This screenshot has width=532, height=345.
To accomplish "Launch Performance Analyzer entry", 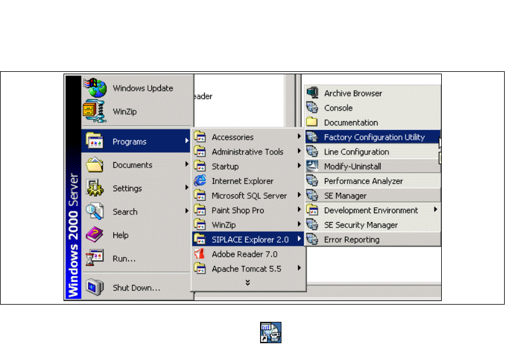I will click(372, 181).
